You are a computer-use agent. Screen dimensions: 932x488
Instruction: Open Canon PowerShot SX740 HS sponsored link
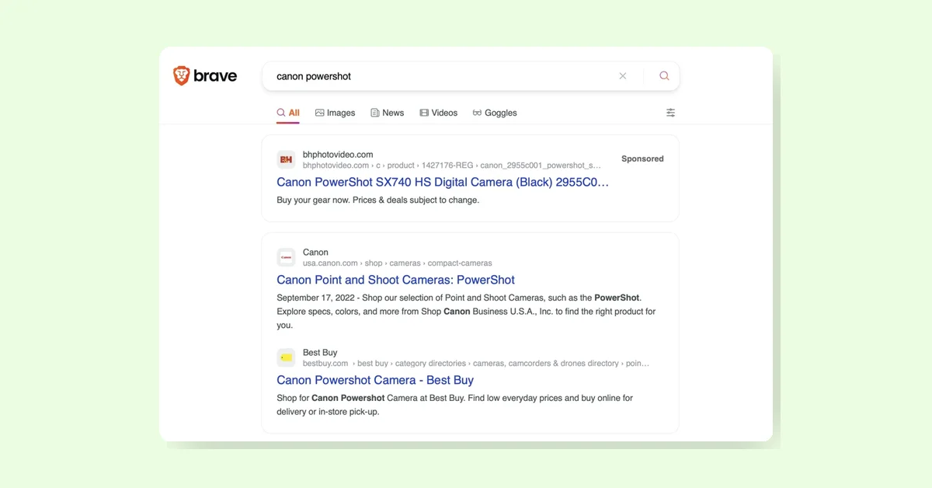(443, 182)
